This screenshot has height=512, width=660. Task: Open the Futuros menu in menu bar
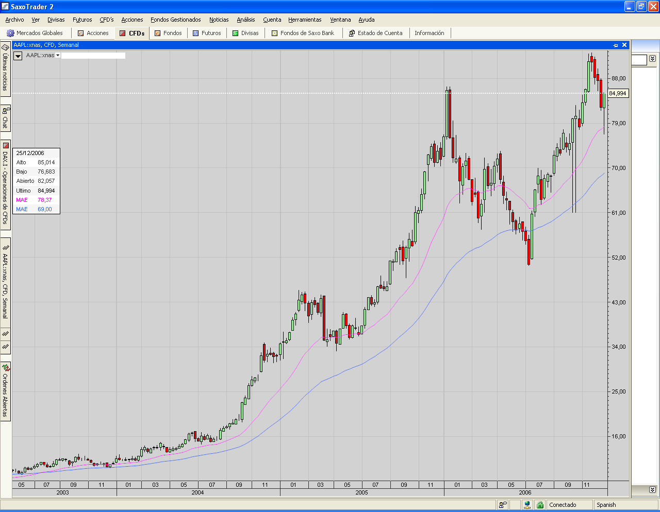pos(82,20)
